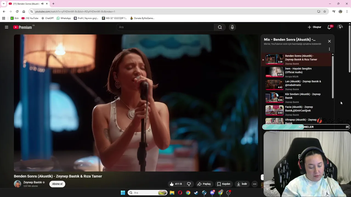Like the video with thumbs up
The width and height of the screenshot is (351, 197).
tap(176, 184)
